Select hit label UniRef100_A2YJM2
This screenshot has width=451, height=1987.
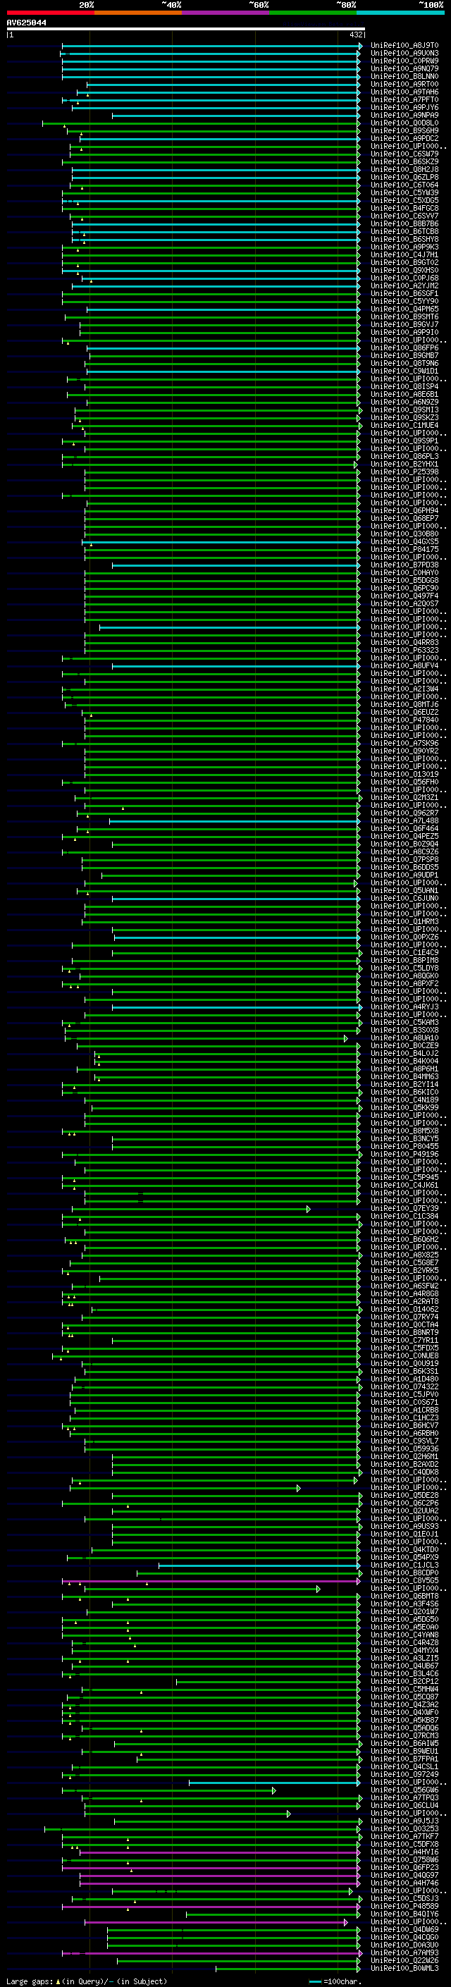click(x=404, y=285)
